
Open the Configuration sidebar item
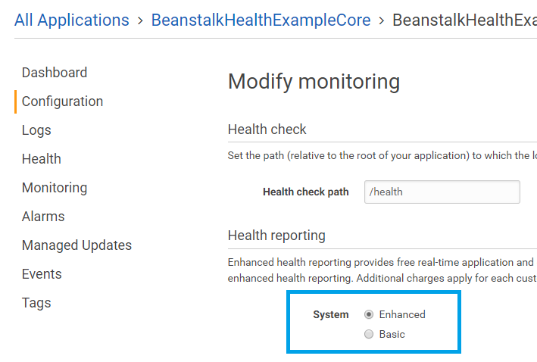[x=62, y=101]
